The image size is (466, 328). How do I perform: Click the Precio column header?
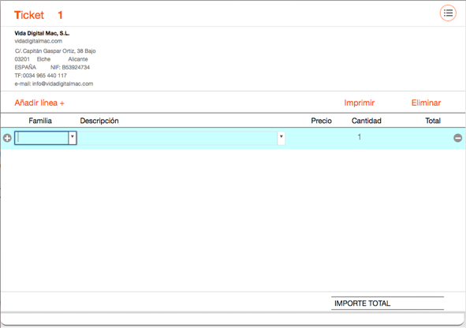[321, 121]
